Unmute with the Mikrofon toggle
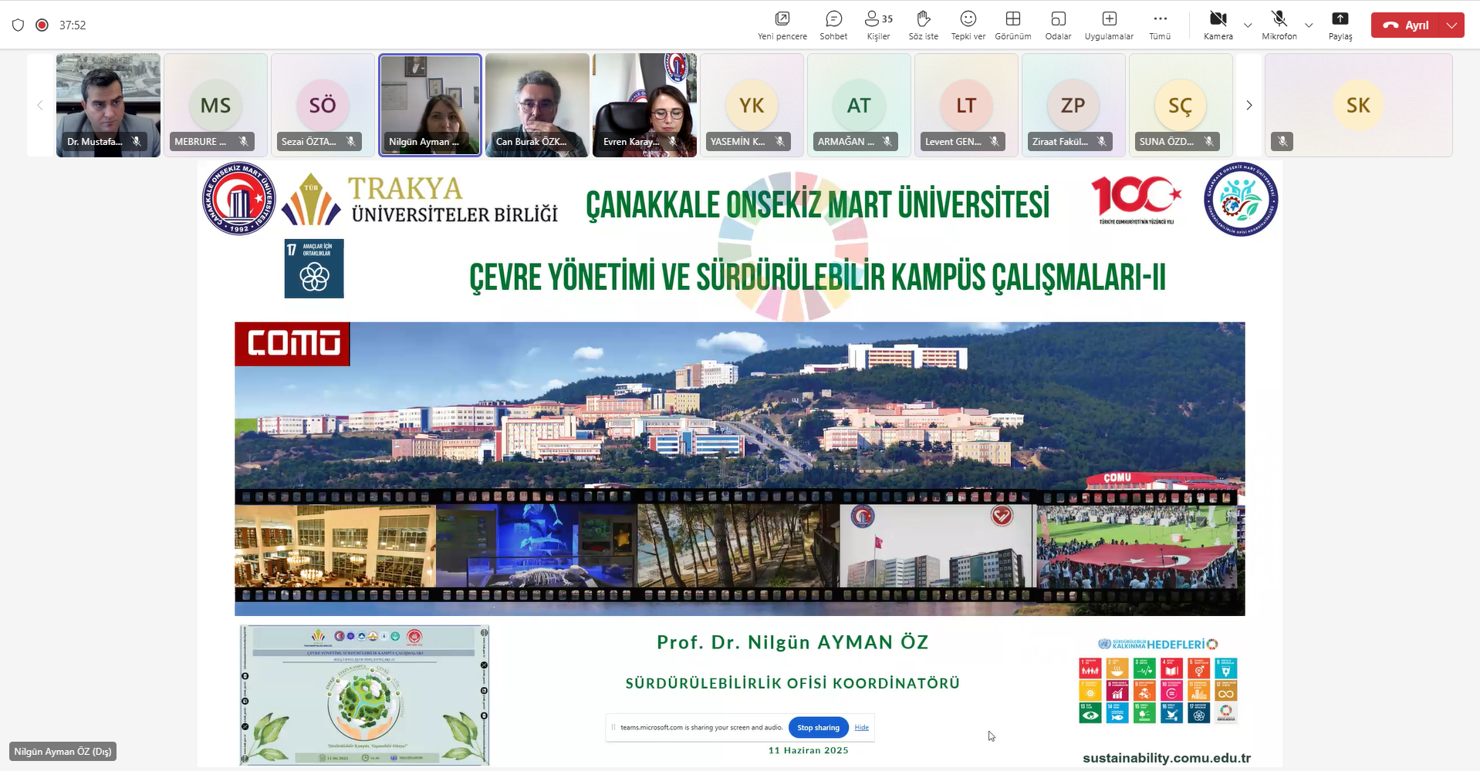The height and width of the screenshot is (771, 1480). [x=1279, y=25]
